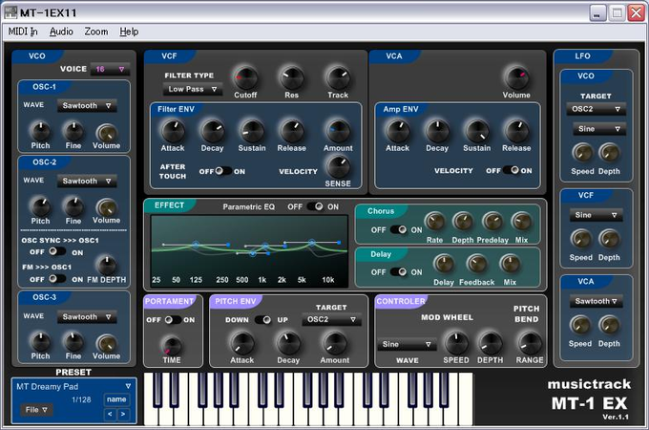Click the OSC-1 Fine knob

click(x=73, y=131)
